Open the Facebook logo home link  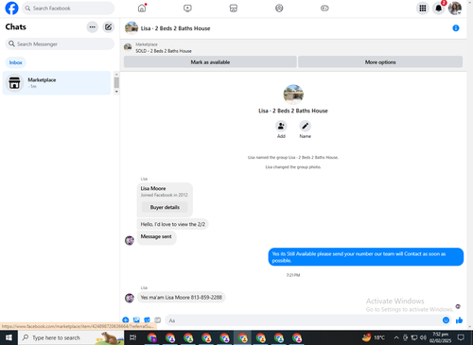click(x=11, y=9)
